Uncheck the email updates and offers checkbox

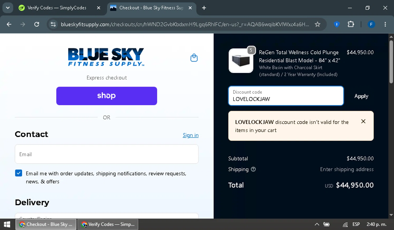coord(19,173)
